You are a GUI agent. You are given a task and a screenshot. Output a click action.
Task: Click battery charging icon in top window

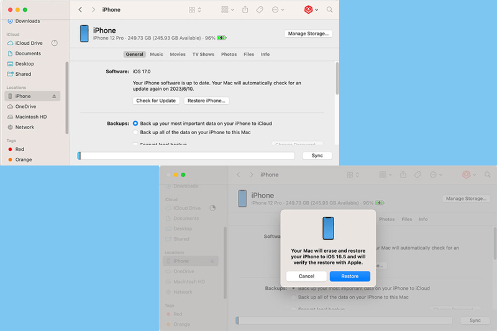click(222, 38)
